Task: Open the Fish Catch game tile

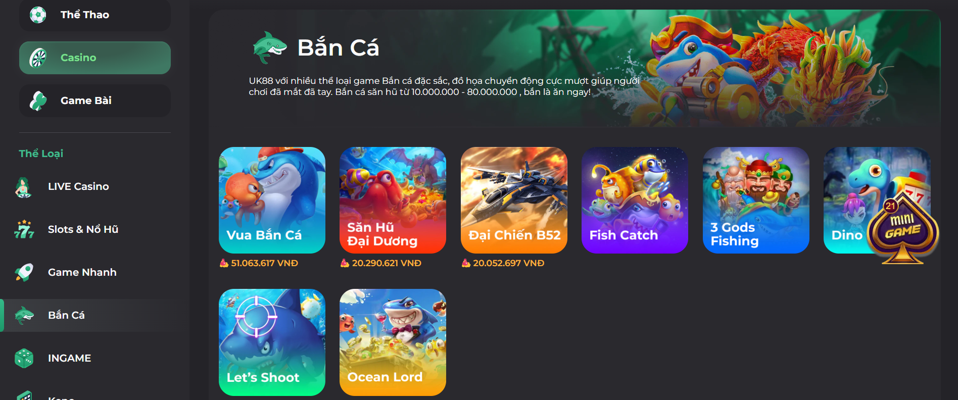Action: click(x=635, y=200)
